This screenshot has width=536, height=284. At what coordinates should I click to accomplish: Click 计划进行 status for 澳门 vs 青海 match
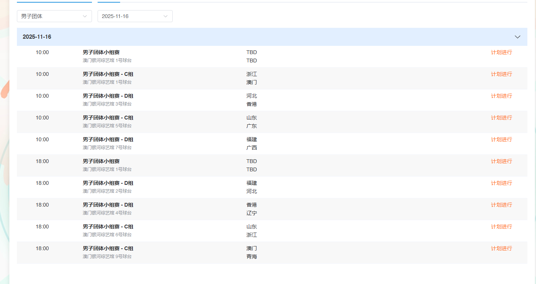[501, 248]
